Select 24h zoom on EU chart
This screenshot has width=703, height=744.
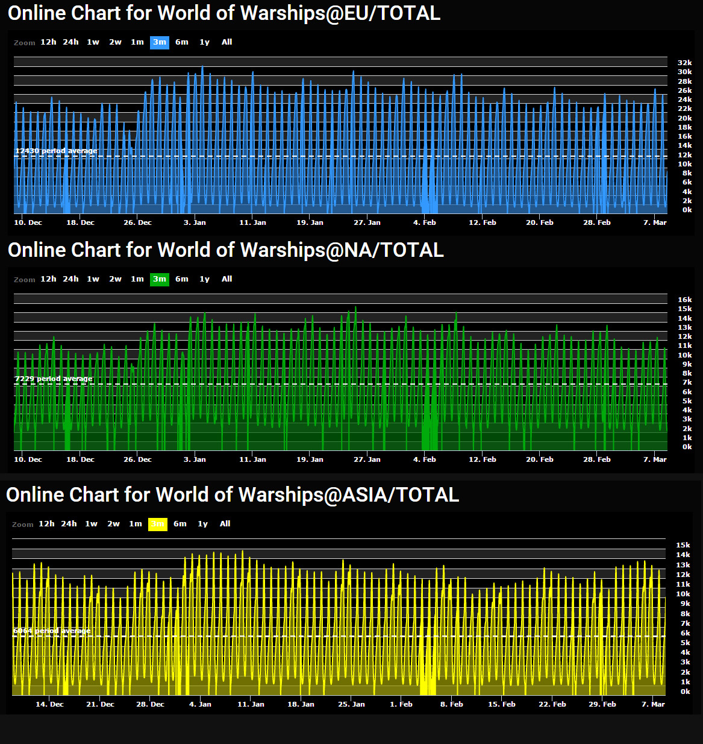(70, 42)
